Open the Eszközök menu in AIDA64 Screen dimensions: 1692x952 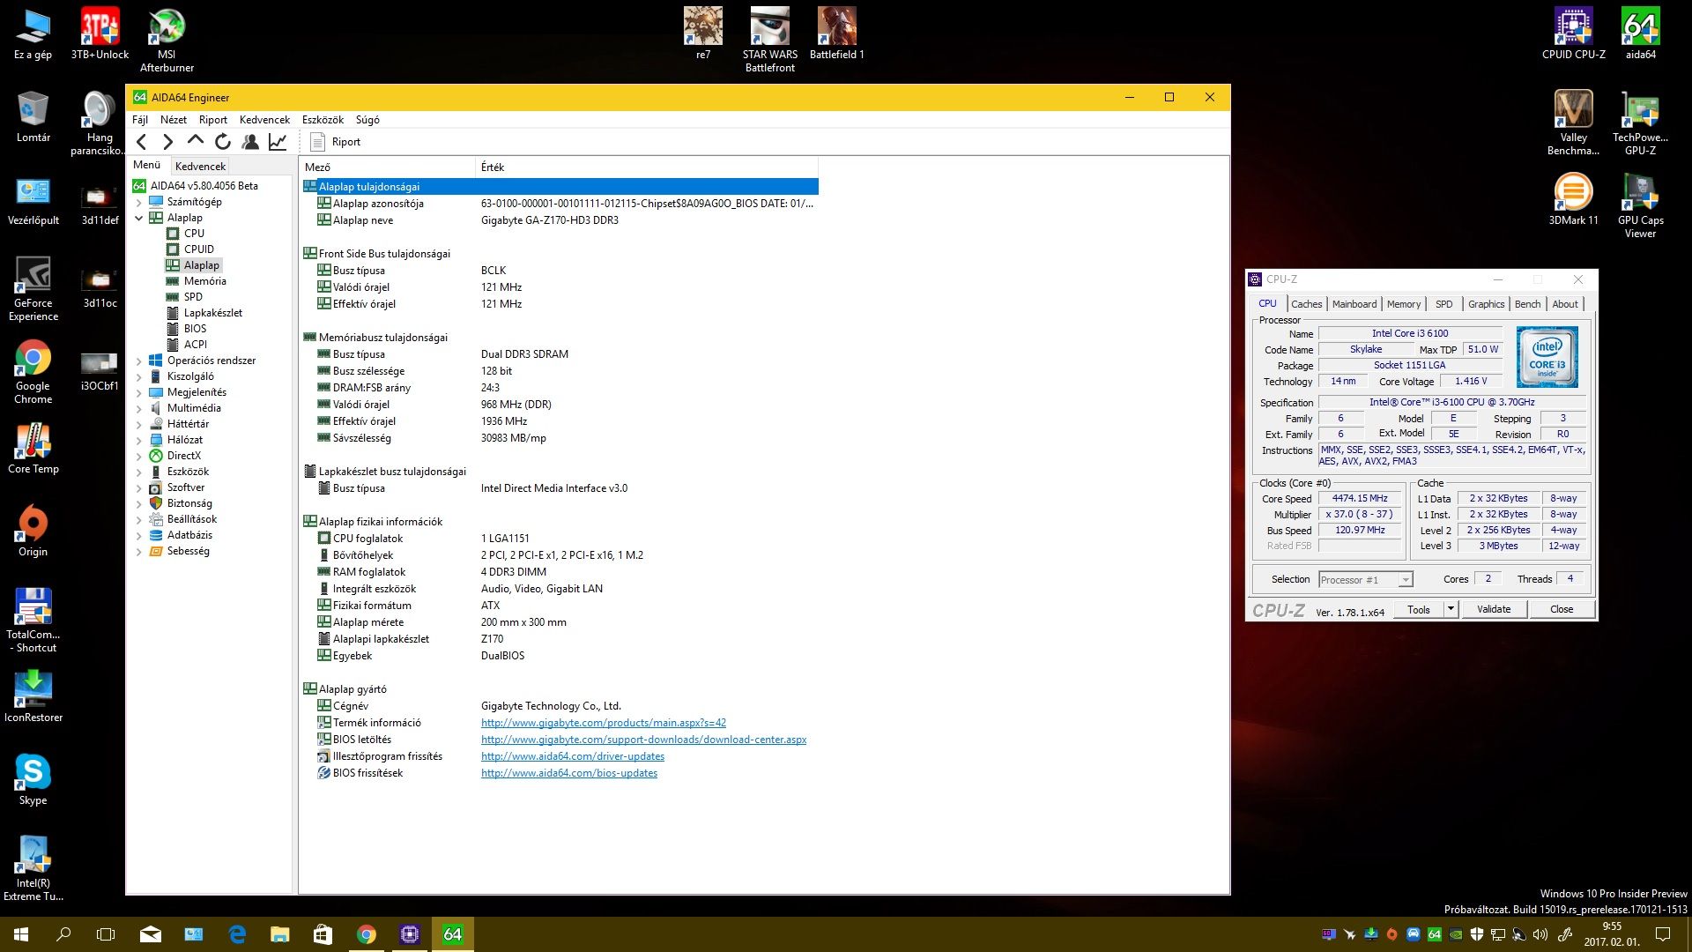point(323,120)
